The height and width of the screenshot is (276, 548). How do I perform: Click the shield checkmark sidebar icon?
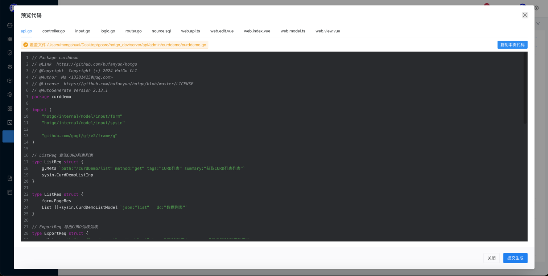click(x=10, y=53)
